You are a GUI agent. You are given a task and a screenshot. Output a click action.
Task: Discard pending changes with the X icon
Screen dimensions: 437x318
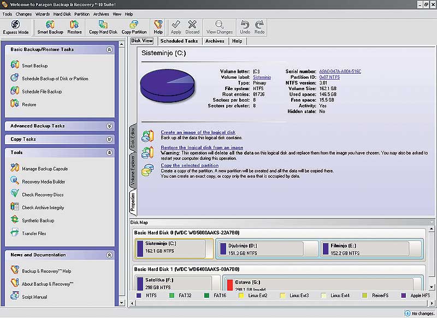click(192, 27)
